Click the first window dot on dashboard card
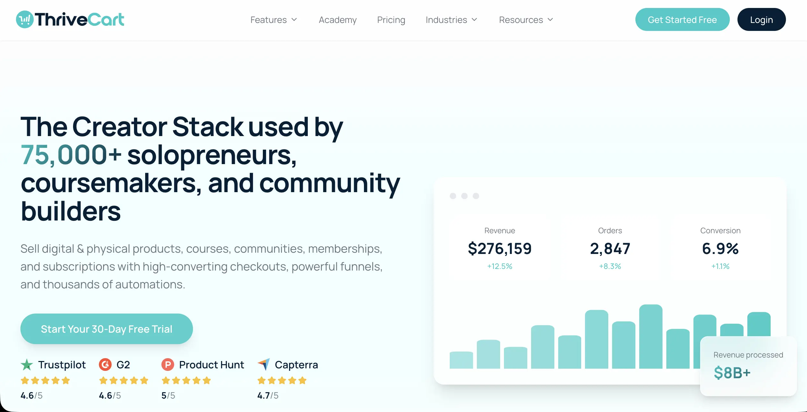Image resolution: width=807 pixels, height=412 pixels. coord(453,196)
